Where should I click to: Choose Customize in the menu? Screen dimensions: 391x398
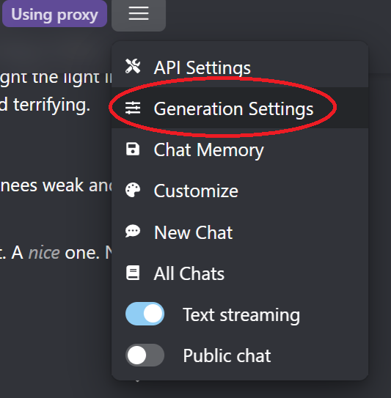240,190
